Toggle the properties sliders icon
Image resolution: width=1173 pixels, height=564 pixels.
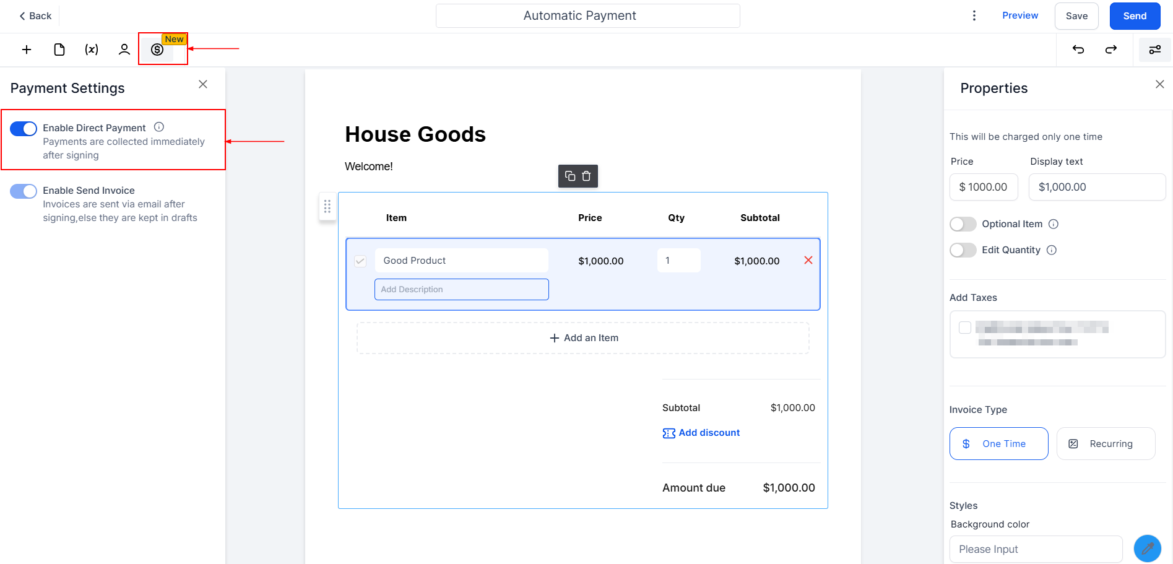[1155, 50]
